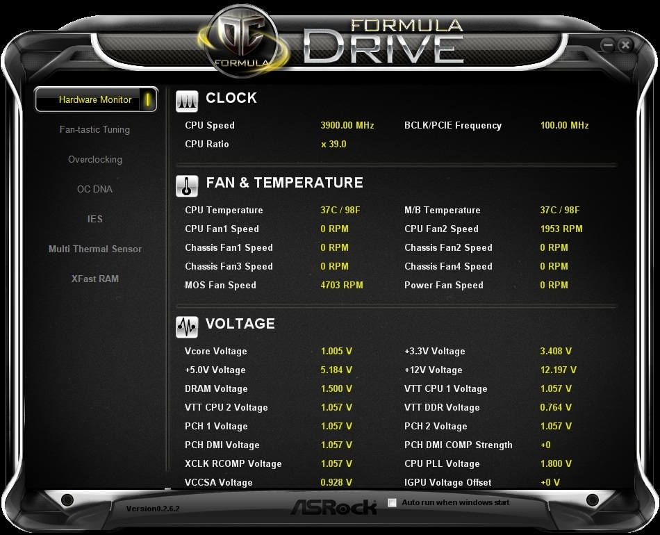
Task: Click the XCLK RCOMP Voltage label
Action: click(x=233, y=464)
